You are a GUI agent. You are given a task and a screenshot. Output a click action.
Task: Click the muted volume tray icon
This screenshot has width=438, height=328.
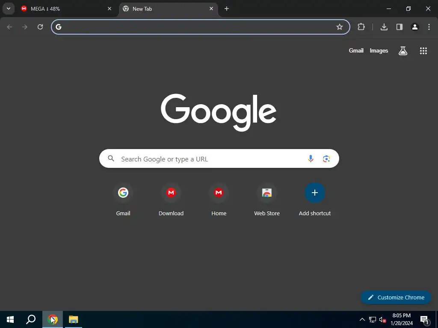coord(382,319)
